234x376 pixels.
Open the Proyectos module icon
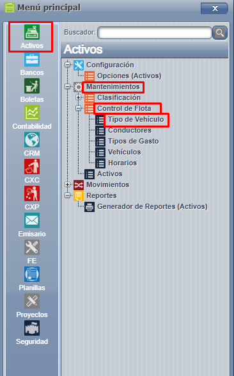(32, 300)
